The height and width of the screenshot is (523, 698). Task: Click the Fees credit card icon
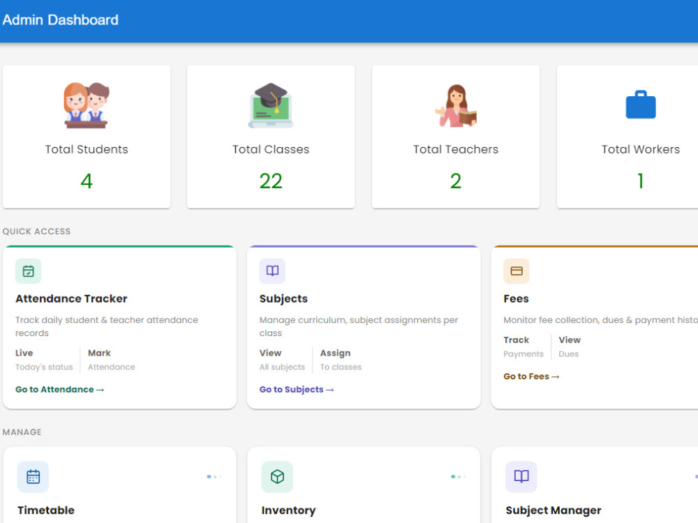(x=517, y=271)
